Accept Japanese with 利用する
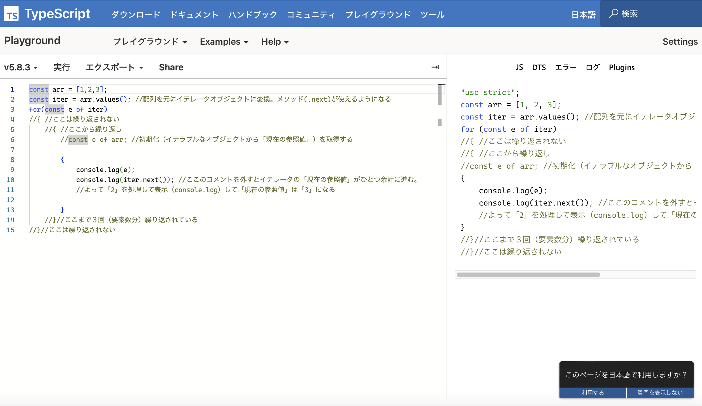Screen dimensions: 702x406 click(592, 392)
